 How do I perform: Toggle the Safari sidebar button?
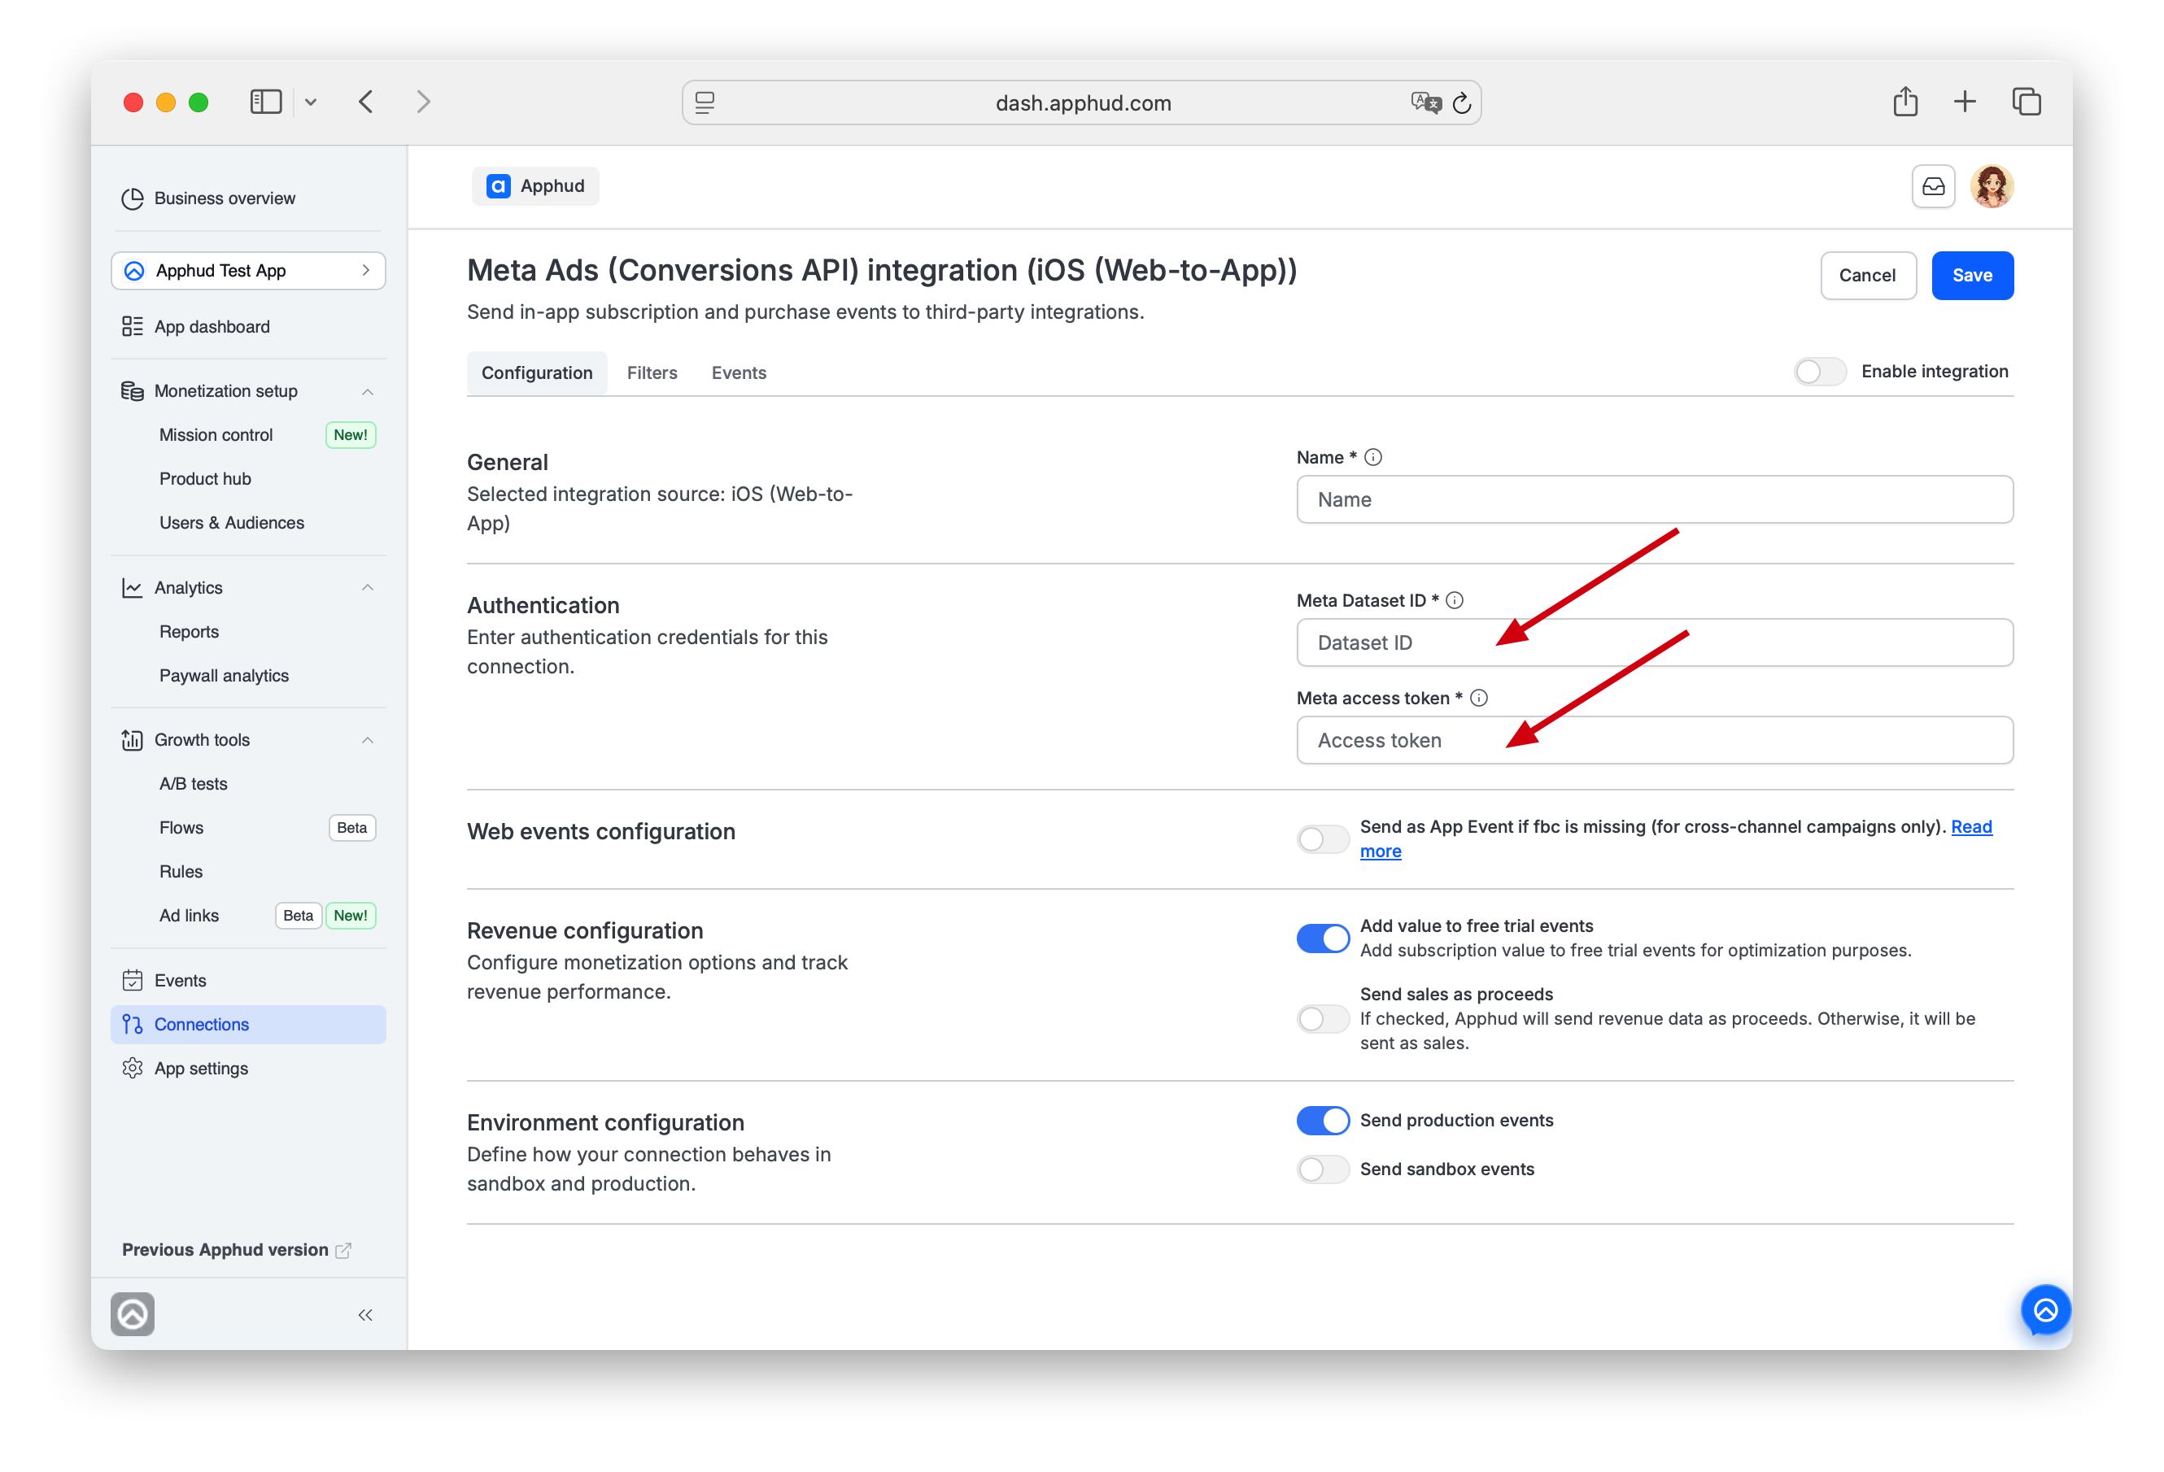point(265,102)
